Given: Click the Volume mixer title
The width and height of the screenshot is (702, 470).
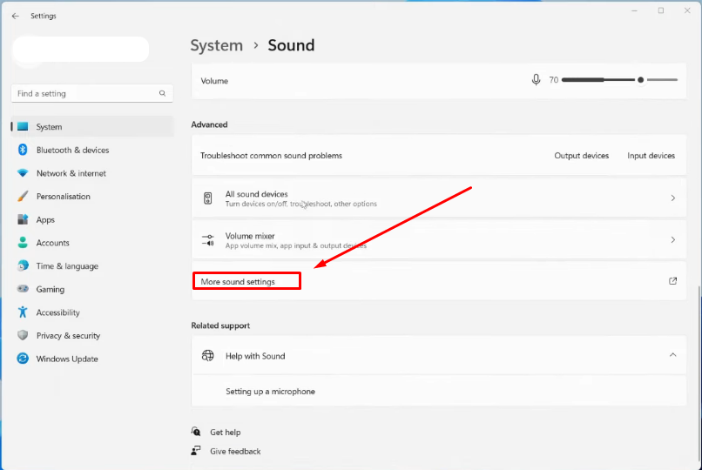Looking at the screenshot, I should [x=250, y=236].
